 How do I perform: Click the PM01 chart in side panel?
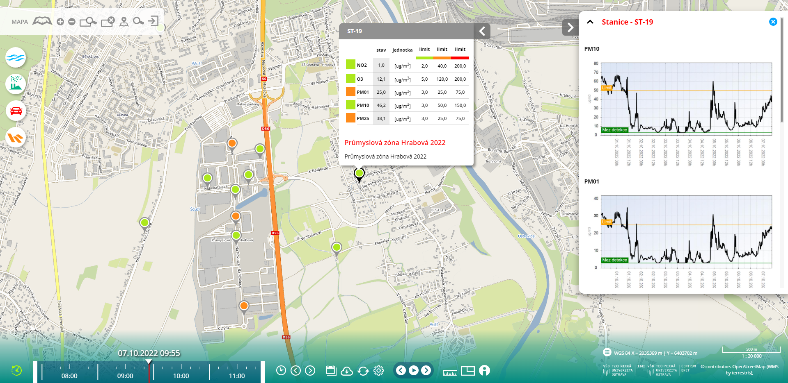coord(686,231)
